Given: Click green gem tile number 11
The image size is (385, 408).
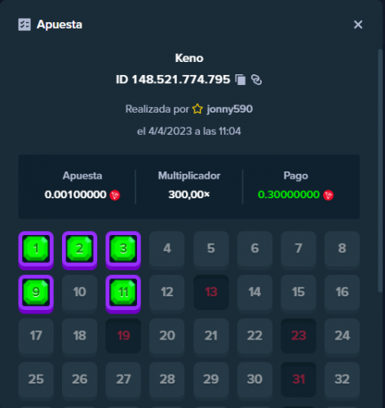Looking at the screenshot, I should pos(123,294).
